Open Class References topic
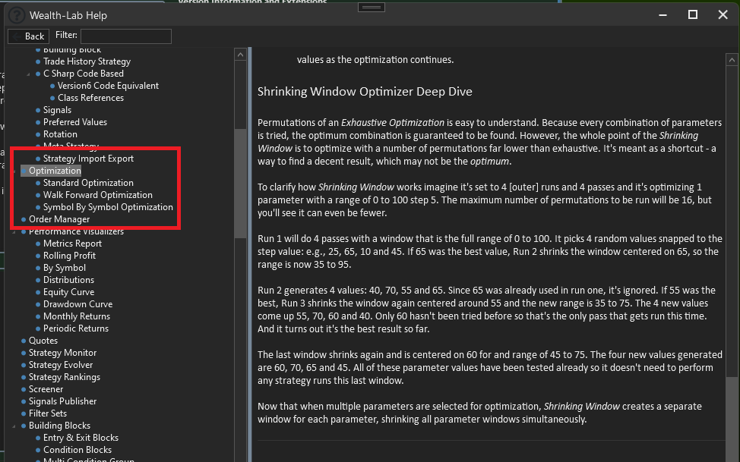Image resolution: width=740 pixels, height=462 pixels. click(x=90, y=98)
